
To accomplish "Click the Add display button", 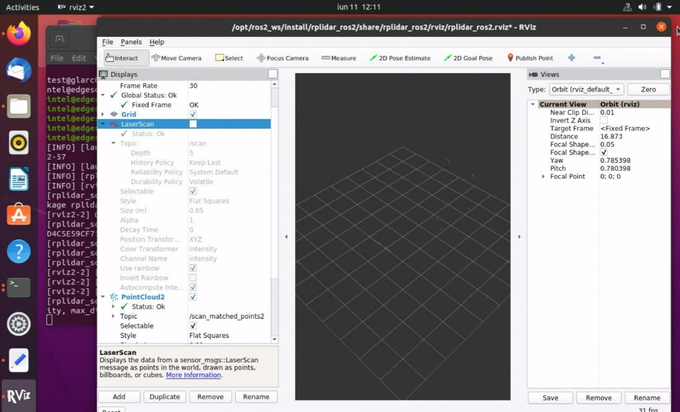I will point(119,397).
